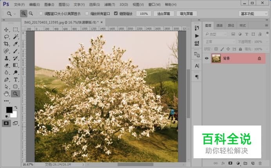Add a layer mask from the panel bottom
Image resolution: width=271 pixels, height=168 pixels.
[x=230, y=163]
